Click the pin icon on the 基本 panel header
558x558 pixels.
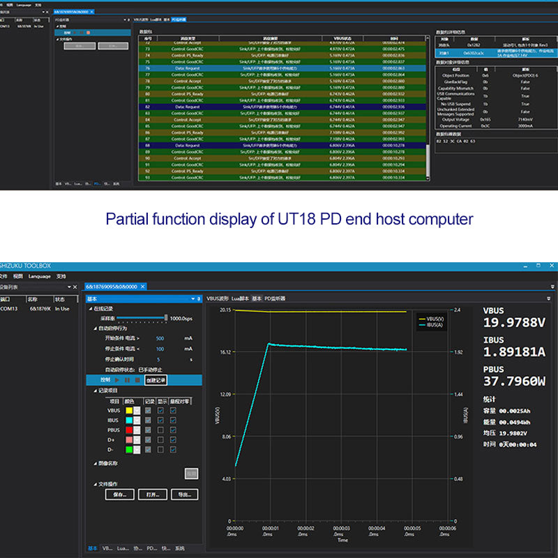point(199,299)
